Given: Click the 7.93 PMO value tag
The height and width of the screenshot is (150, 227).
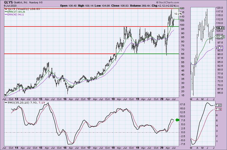Looking at the screenshot, I should coord(218,105).
